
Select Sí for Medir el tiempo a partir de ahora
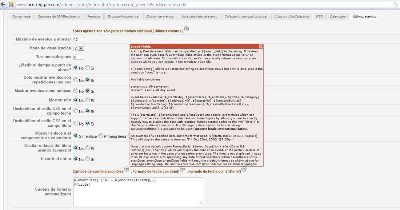88,67
